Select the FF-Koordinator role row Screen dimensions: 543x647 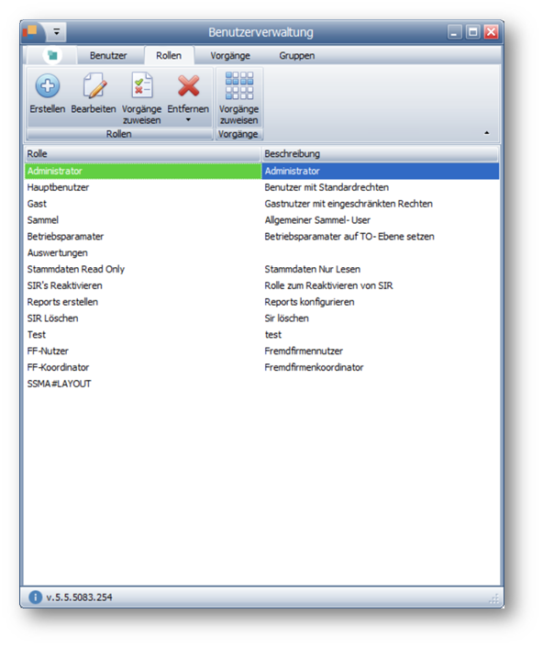[x=261, y=367]
